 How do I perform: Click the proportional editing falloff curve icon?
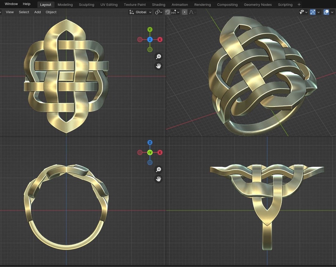(191, 12)
